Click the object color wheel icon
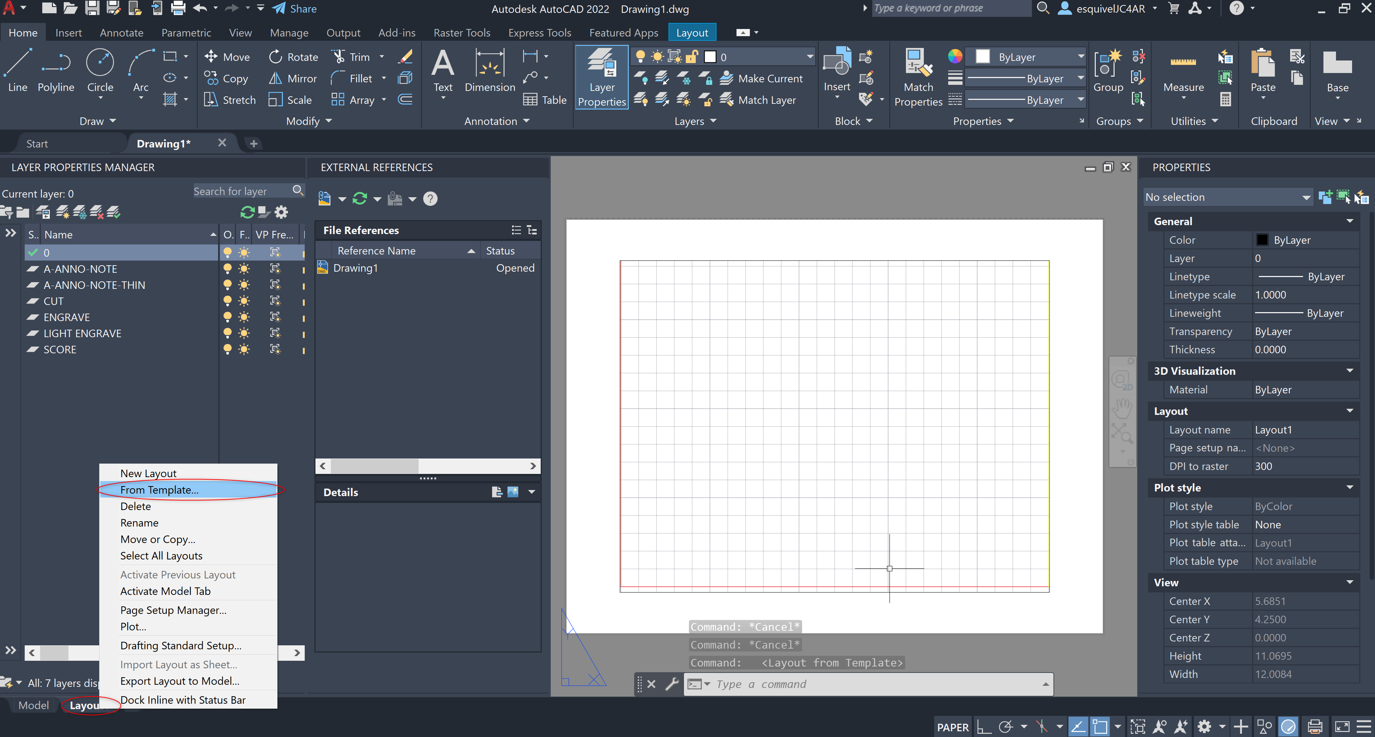Viewport: 1375px width, 737px height. (955, 56)
